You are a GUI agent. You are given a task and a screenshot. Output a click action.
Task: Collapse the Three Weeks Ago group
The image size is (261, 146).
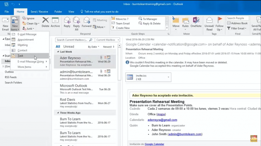pos(58,113)
